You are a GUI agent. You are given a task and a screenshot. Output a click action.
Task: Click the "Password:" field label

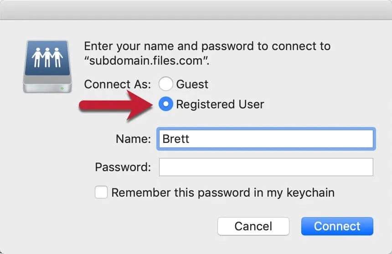pyautogui.click(x=123, y=167)
